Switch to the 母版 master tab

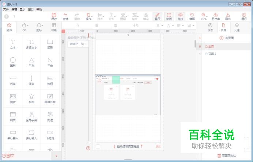54,27
